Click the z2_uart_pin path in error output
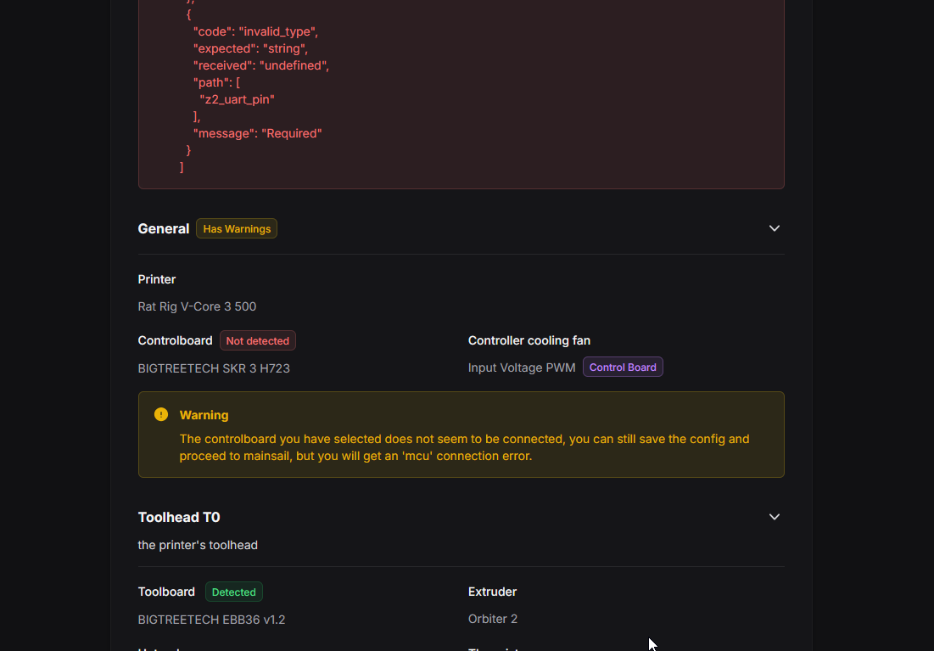The image size is (934, 651). (x=238, y=99)
